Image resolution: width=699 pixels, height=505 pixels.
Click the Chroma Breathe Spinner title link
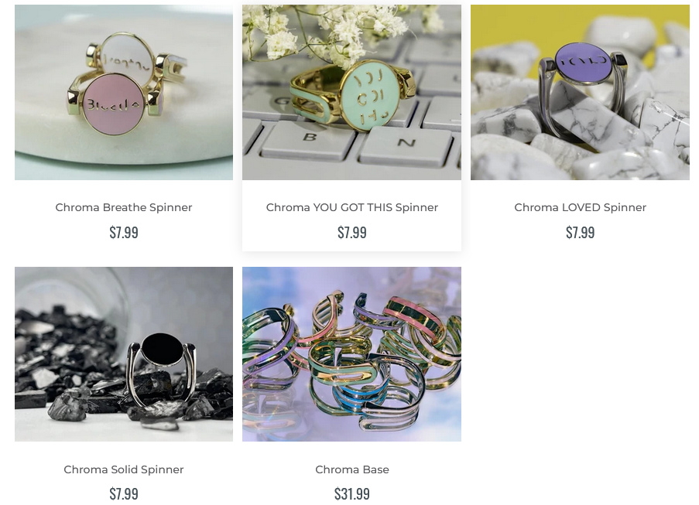(x=124, y=207)
